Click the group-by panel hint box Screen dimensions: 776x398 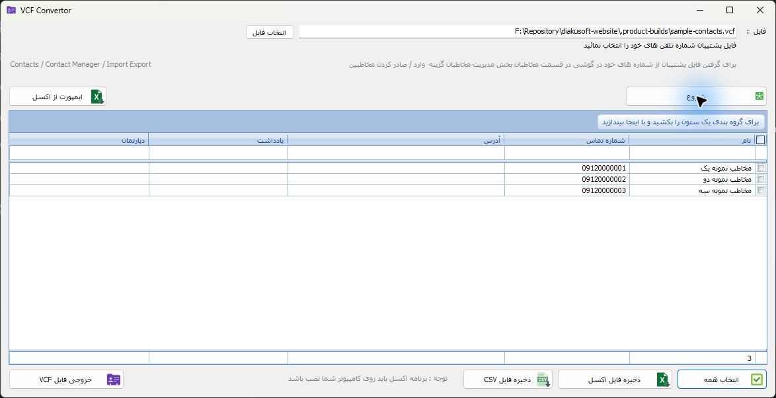click(681, 122)
